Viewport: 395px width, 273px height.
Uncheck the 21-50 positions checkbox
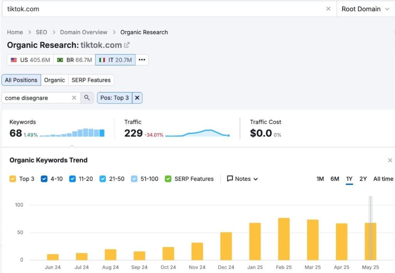click(x=103, y=179)
